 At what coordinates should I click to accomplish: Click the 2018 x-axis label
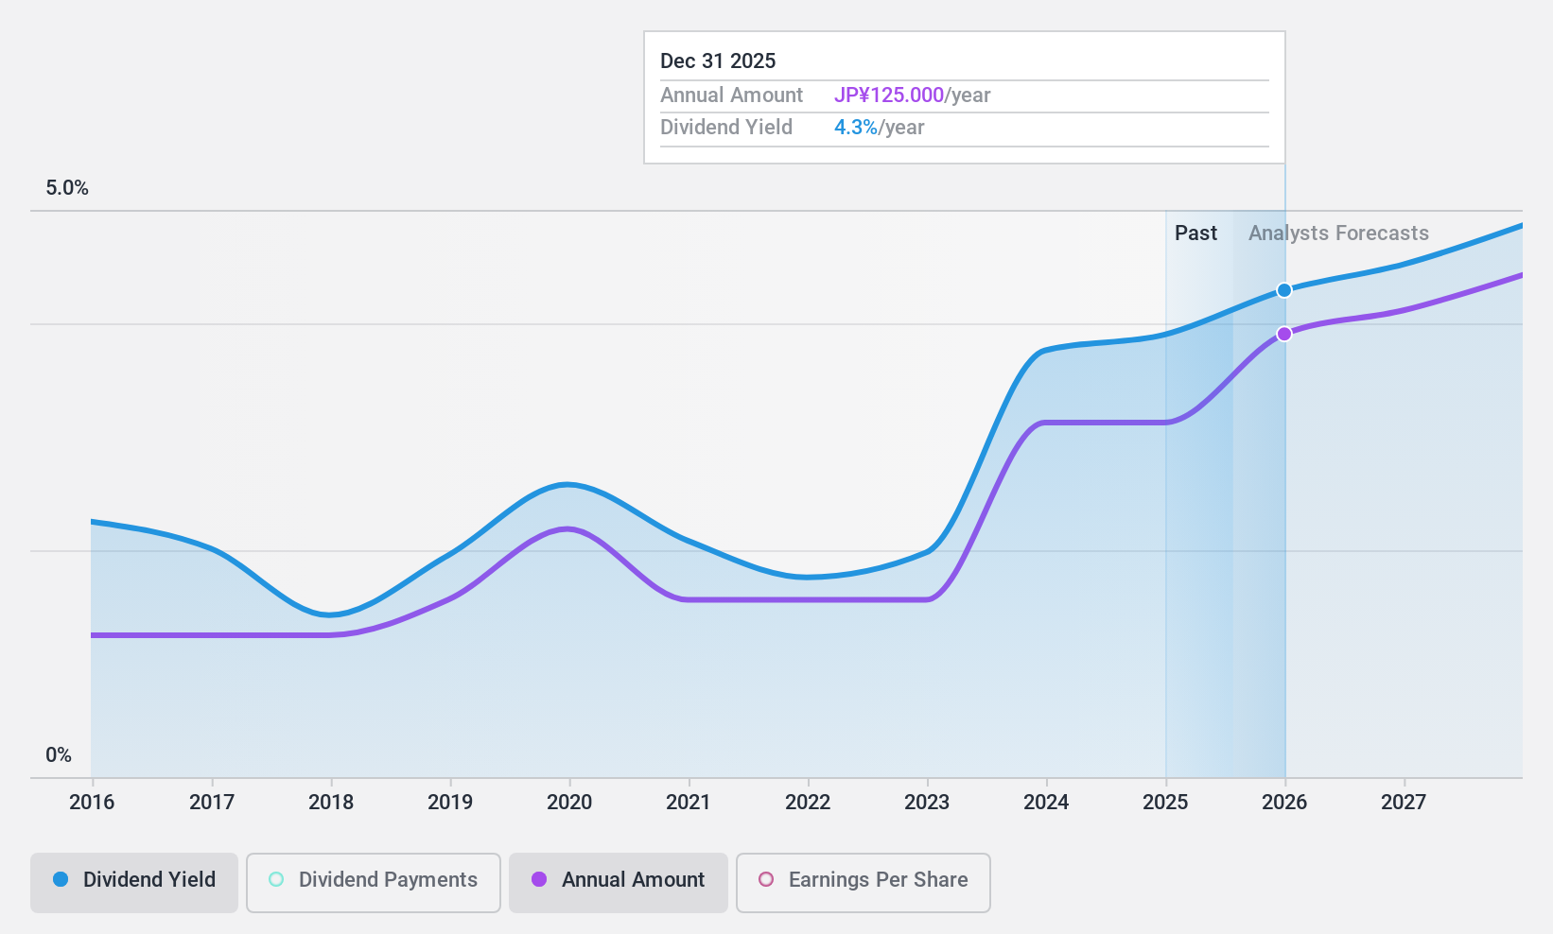pyautogui.click(x=331, y=803)
